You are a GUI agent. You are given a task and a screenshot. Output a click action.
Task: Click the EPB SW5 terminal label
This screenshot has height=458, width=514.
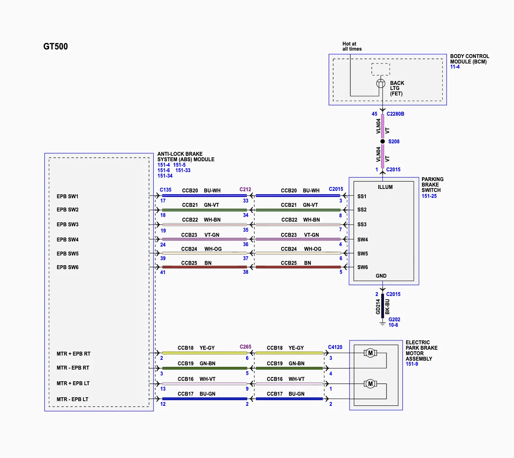(x=67, y=254)
